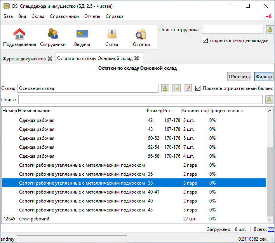Click the QS application title icon
This screenshot has height=243, width=275.
pyautogui.click(x=7, y=6)
